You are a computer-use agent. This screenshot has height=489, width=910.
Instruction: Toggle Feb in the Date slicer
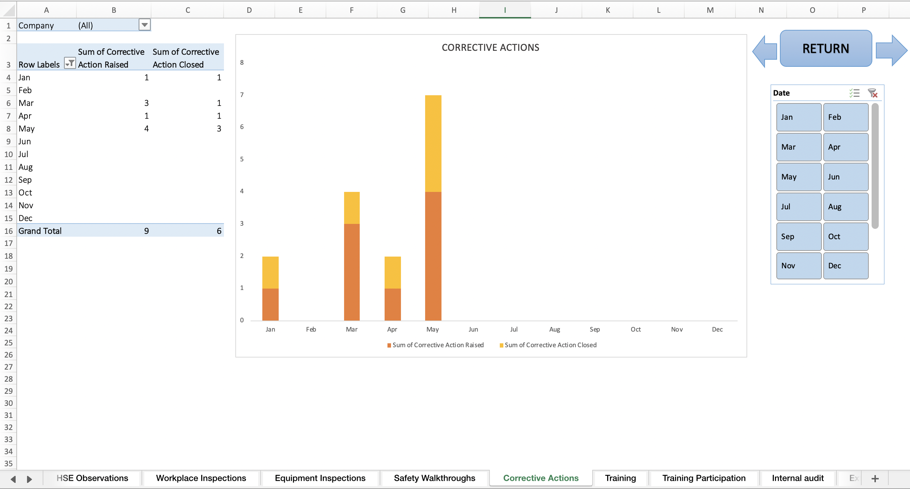846,117
